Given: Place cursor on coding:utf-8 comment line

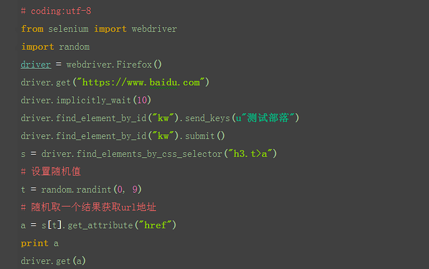Looking at the screenshot, I should coord(56,11).
